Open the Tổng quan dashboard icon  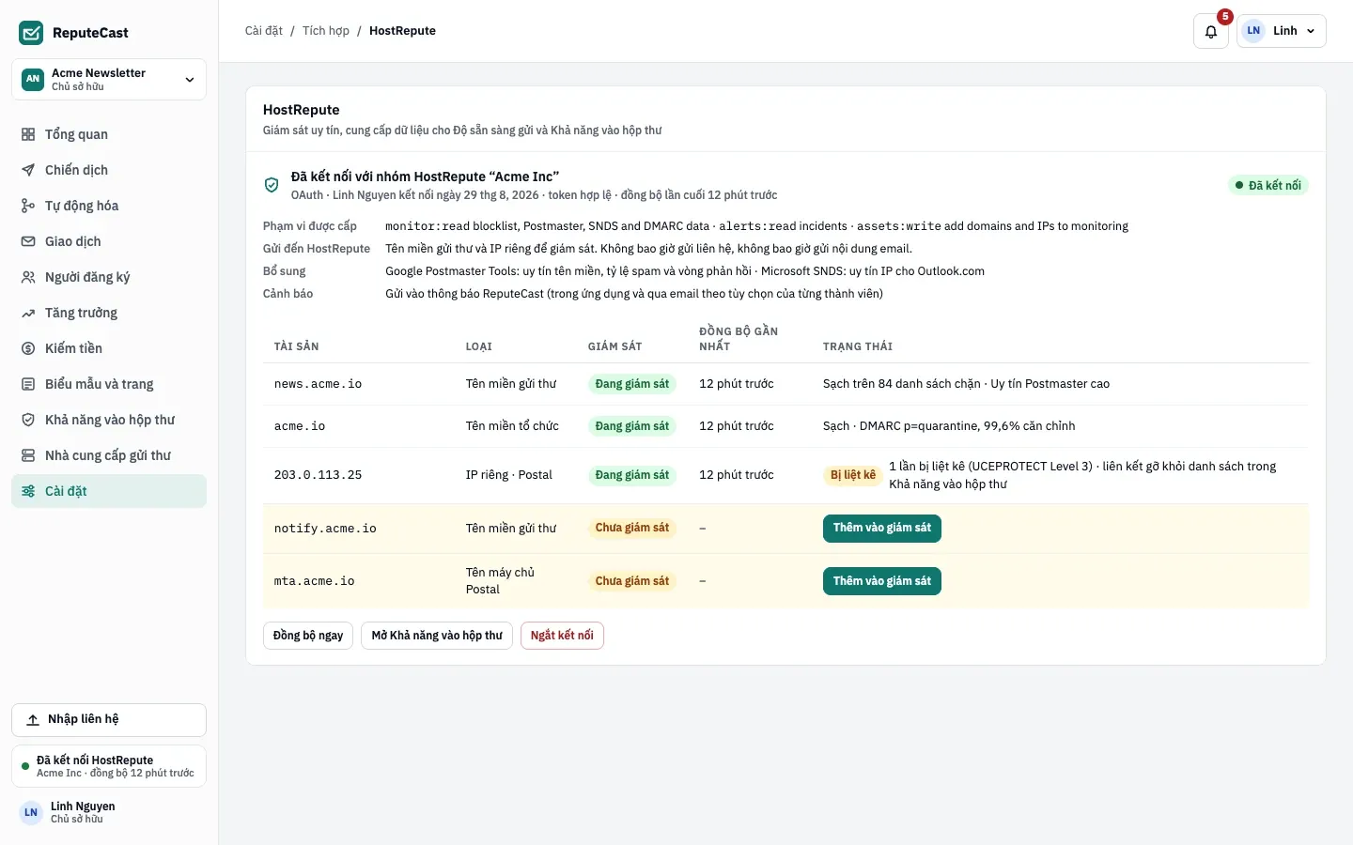point(28,134)
